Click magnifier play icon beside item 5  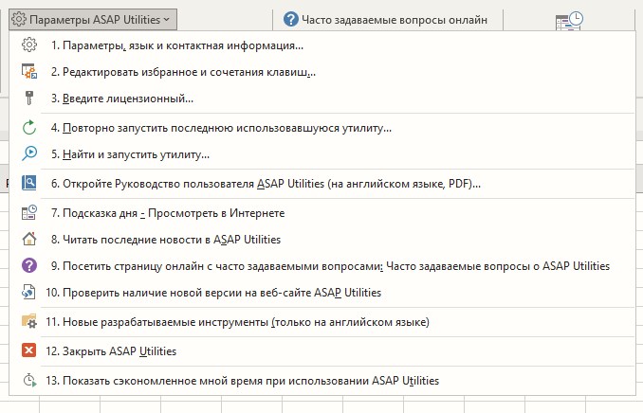(29, 154)
